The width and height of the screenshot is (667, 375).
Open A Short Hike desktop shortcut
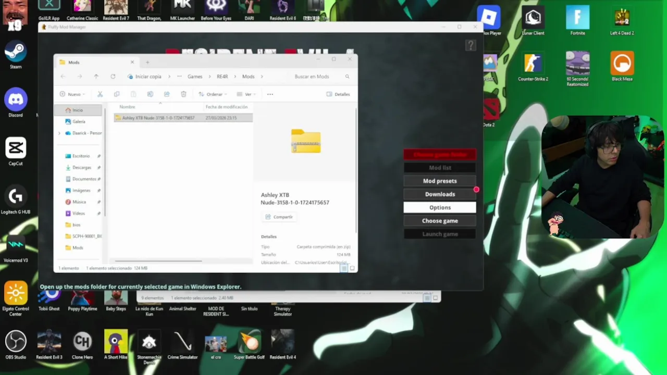pos(116,345)
